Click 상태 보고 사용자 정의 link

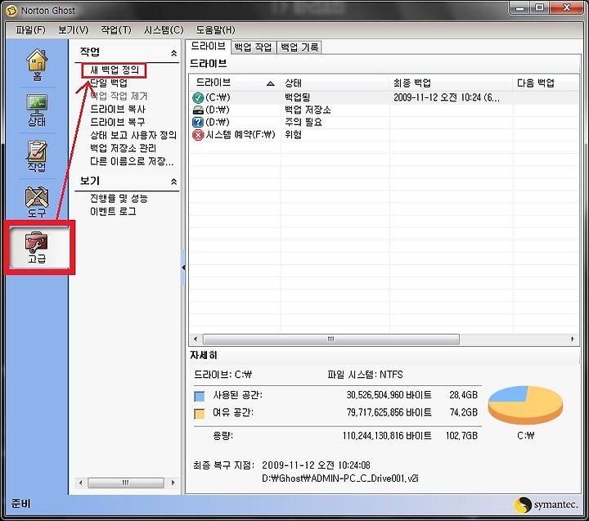[x=133, y=135]
